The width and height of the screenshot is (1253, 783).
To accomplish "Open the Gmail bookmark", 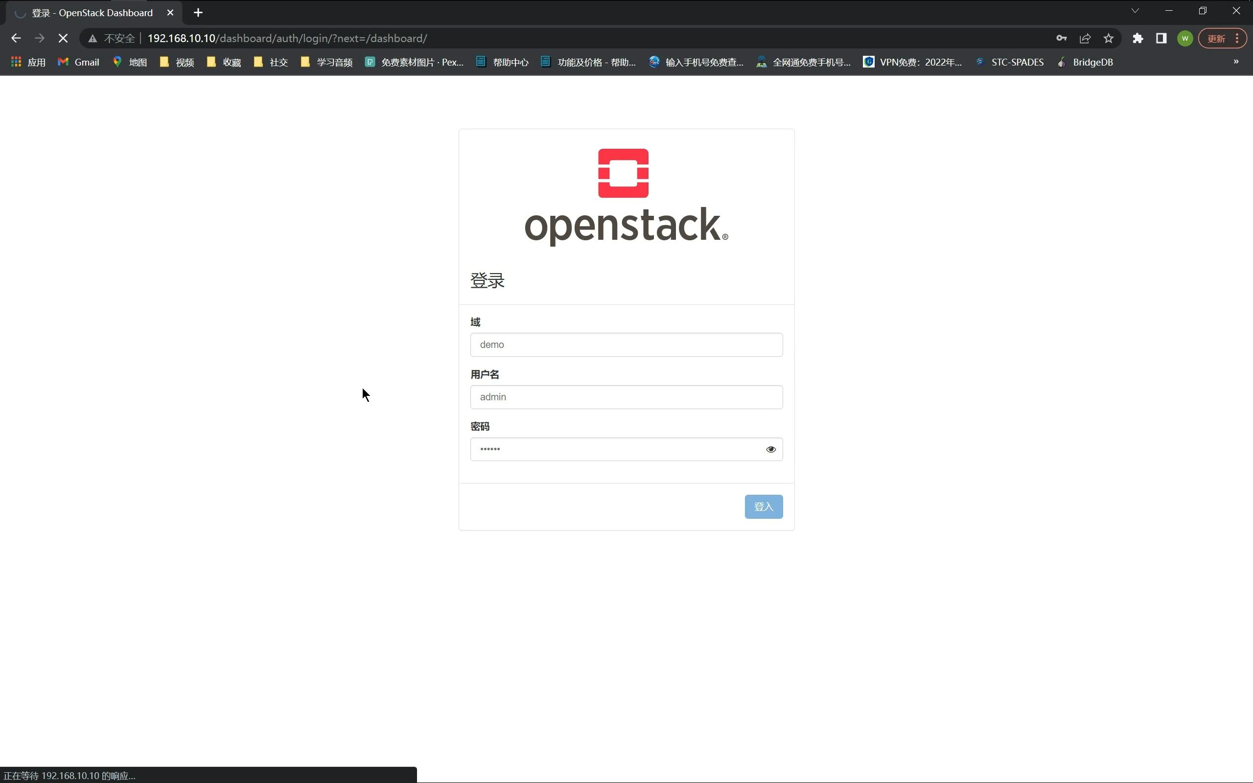I will coord(78,62).
